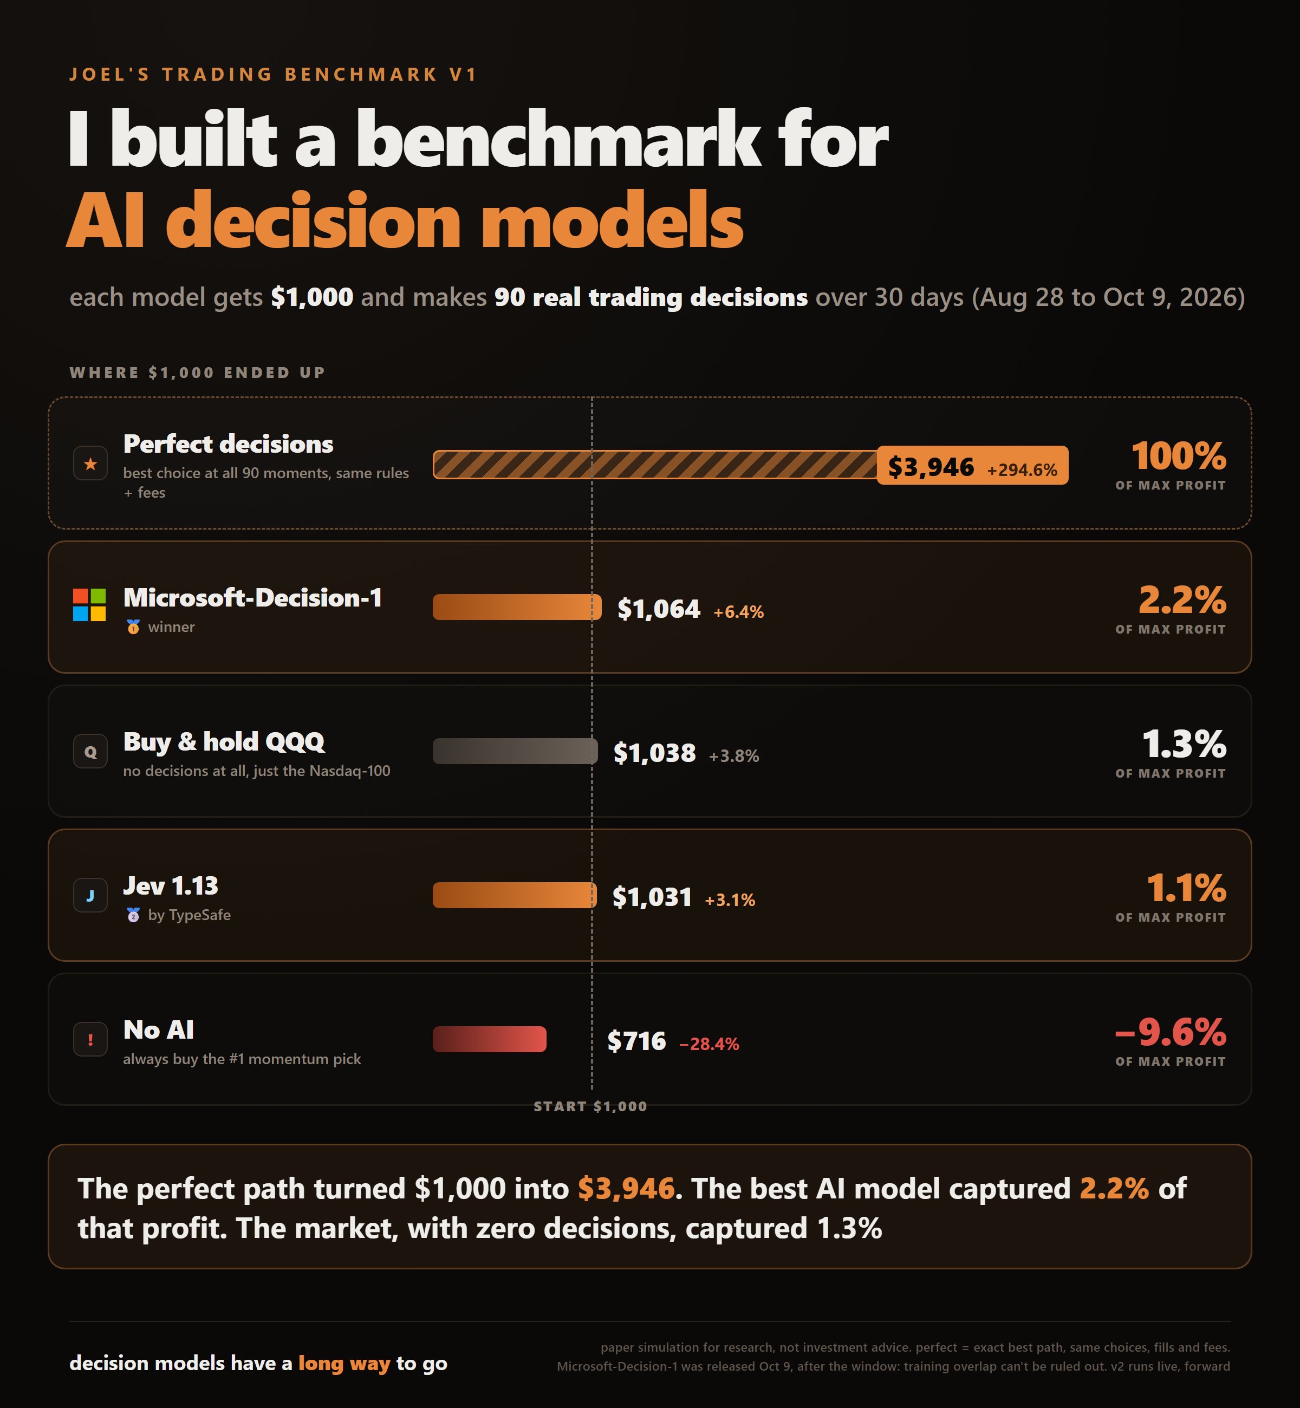Image resolution: width=1300 pixels, height=1408 pixels.
Task: Click the red exclamation icon for No AI
Action: 90,1039
